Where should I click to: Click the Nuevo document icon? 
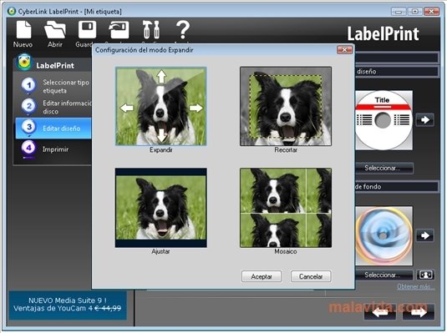(23, 29)
